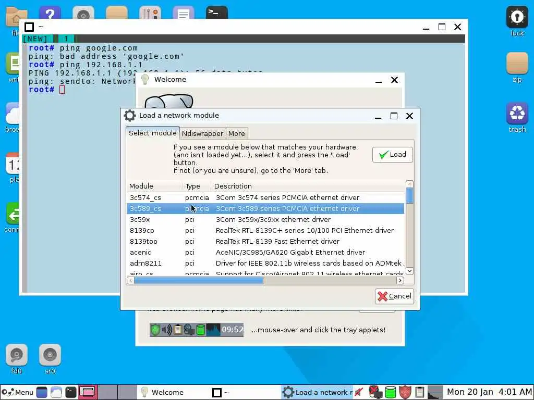Open the package box desktop icon
Screen dimensions: 534x400
tap(116, 13)
